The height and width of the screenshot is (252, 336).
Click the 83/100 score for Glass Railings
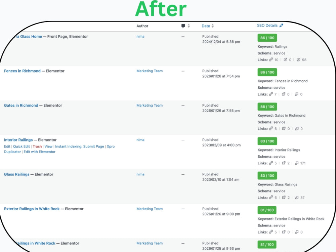click(x=267, y=175)
